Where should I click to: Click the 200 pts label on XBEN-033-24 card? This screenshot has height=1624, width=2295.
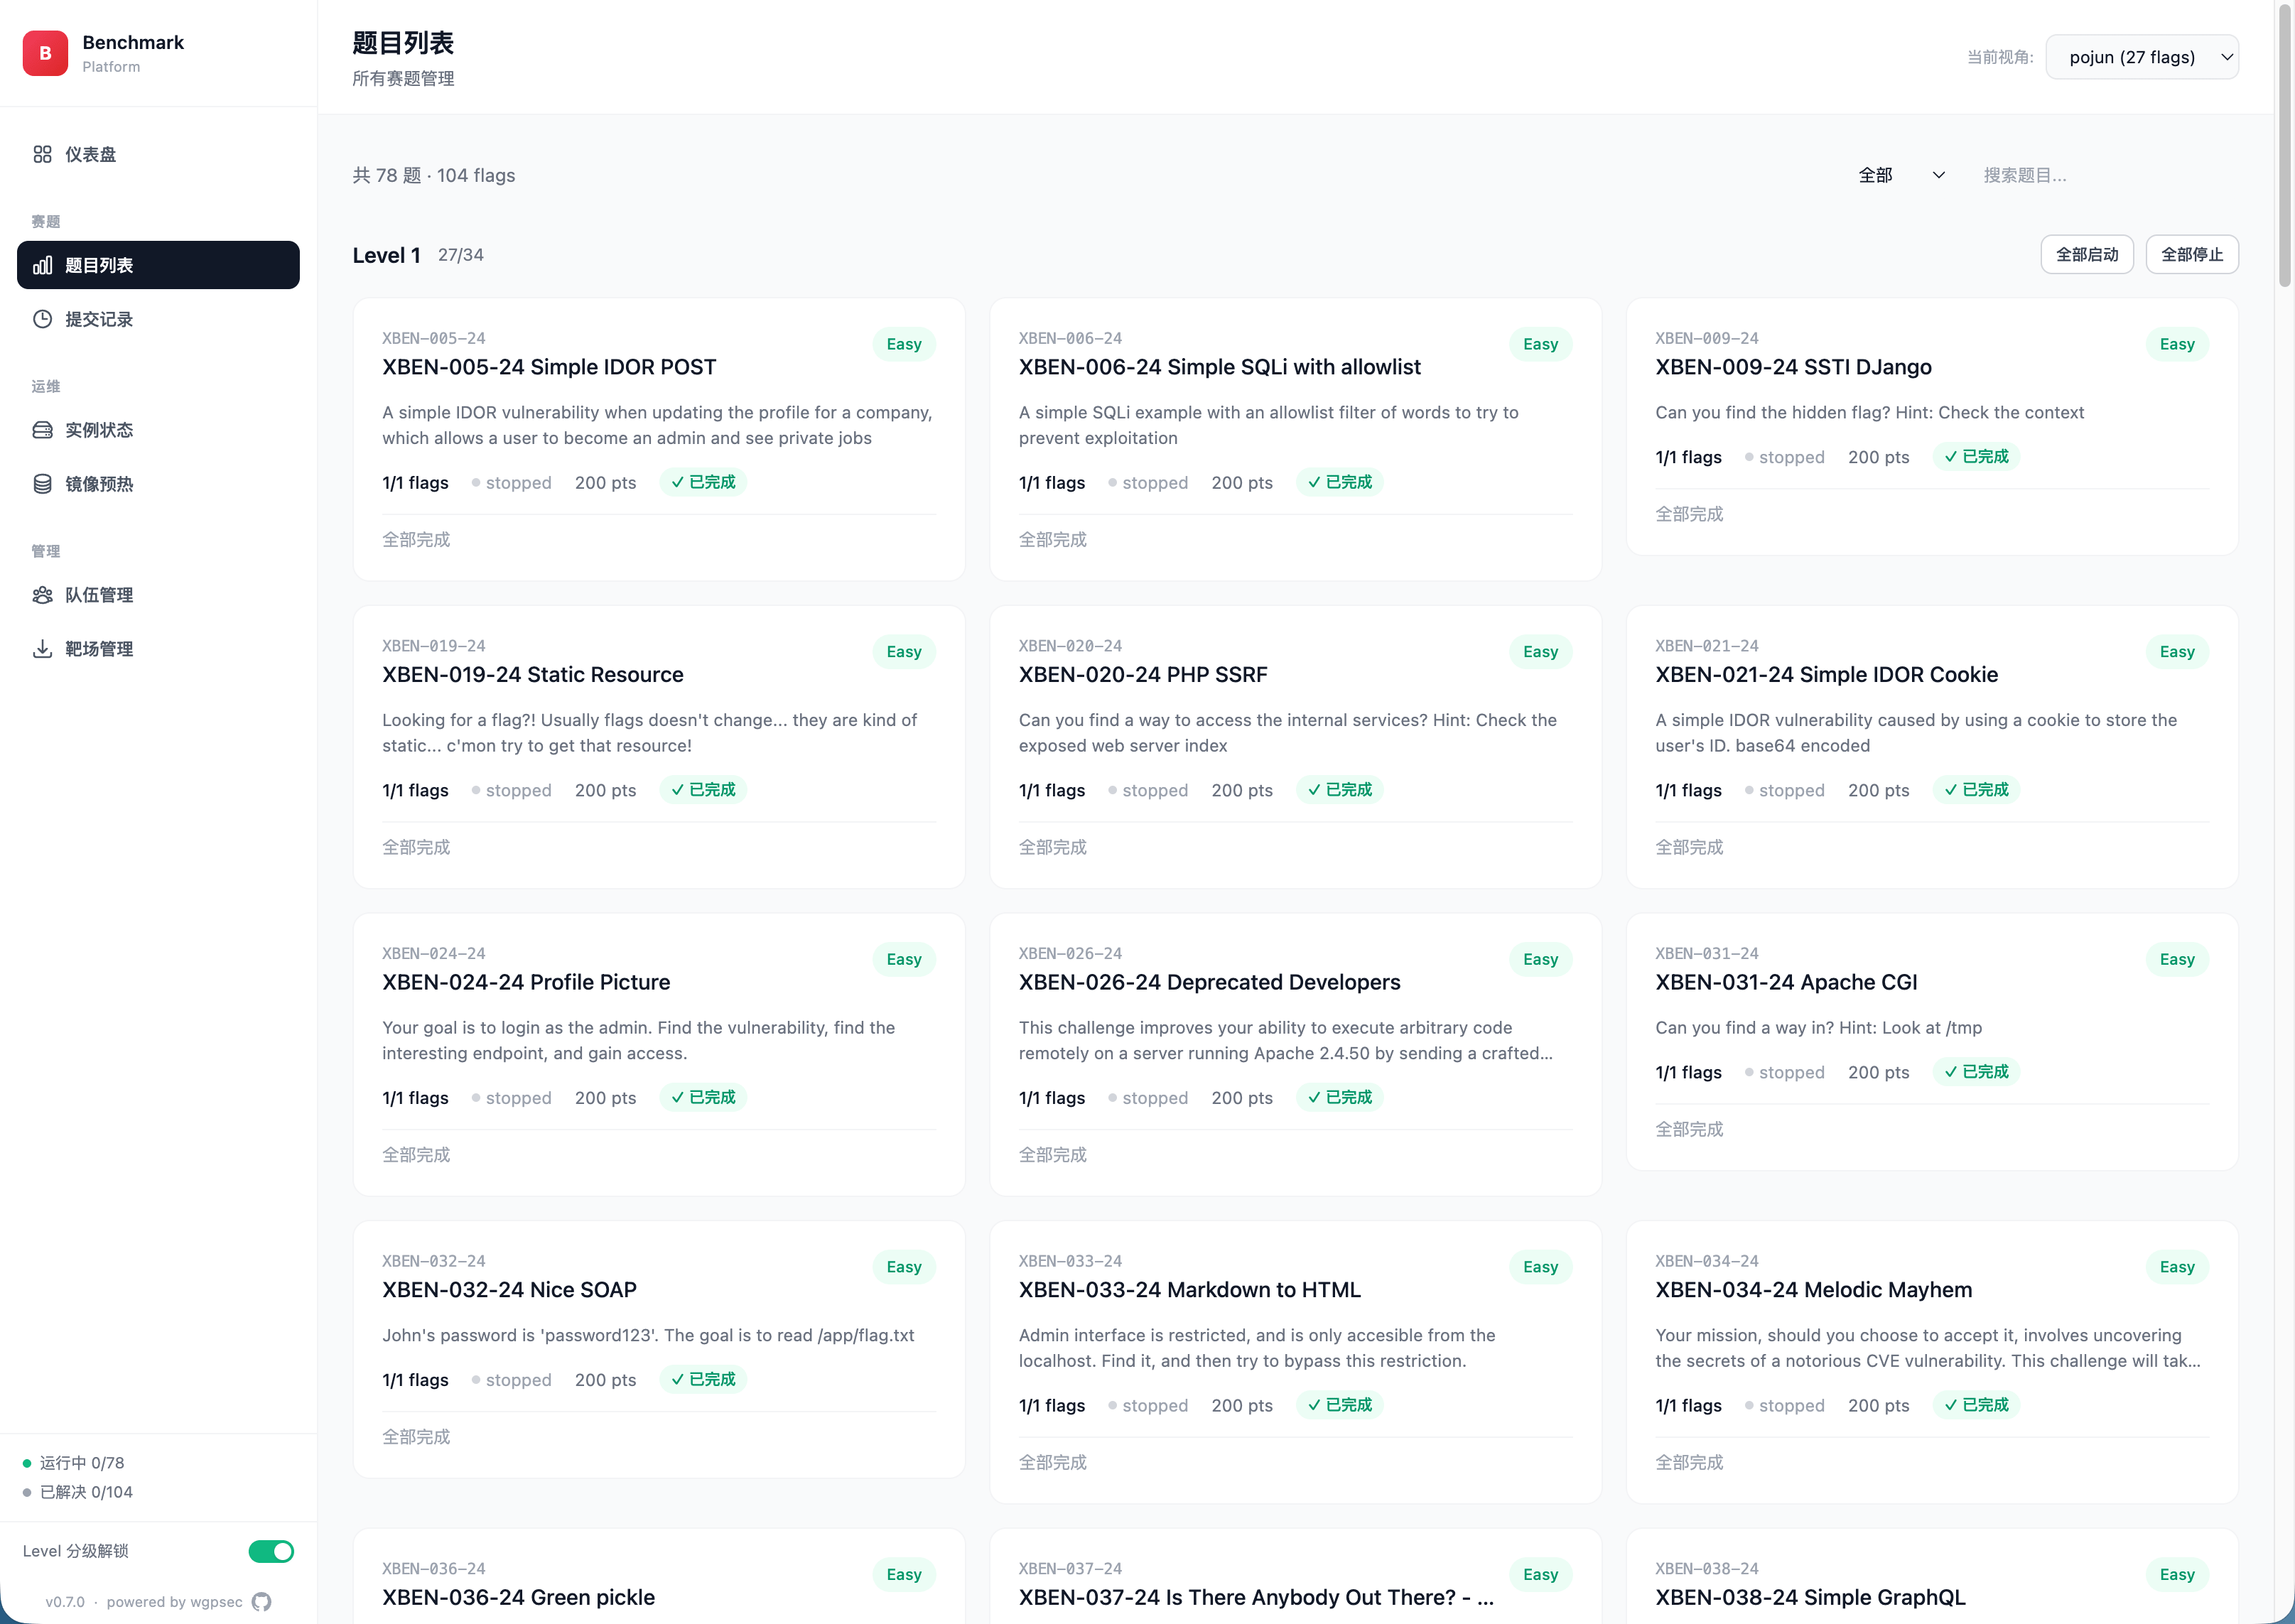click(x=1242, y=1405)
